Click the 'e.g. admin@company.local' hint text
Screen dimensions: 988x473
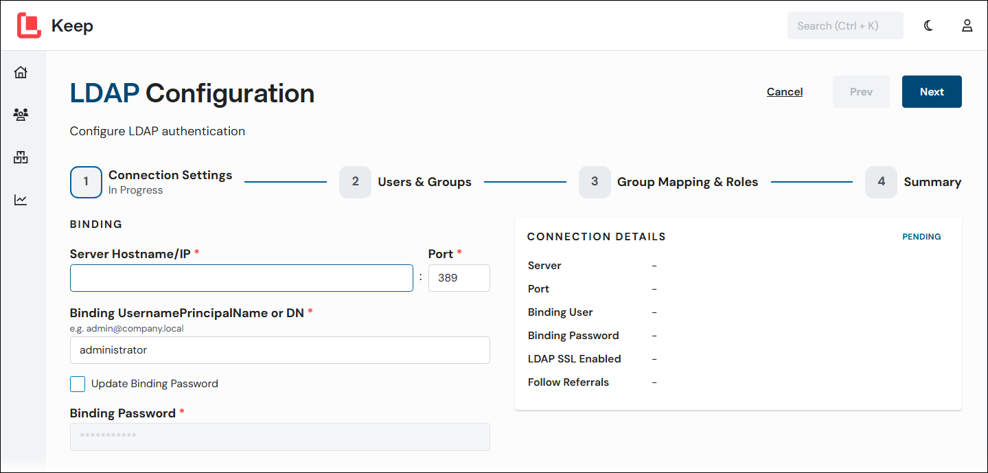[127, 328]
